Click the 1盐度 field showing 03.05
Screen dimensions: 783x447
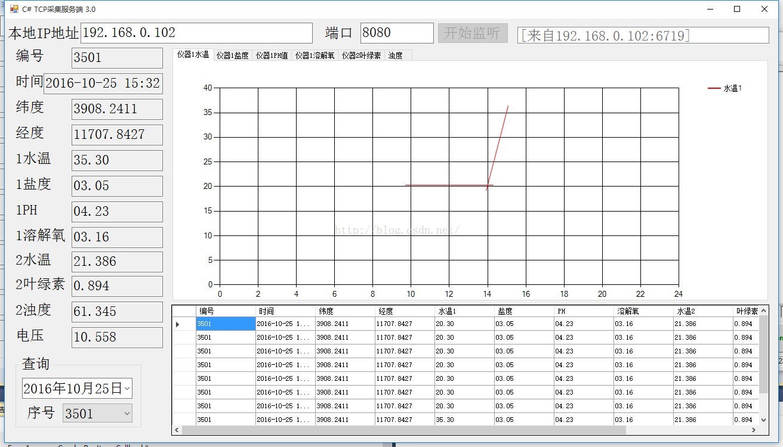[x=117, y=186]
